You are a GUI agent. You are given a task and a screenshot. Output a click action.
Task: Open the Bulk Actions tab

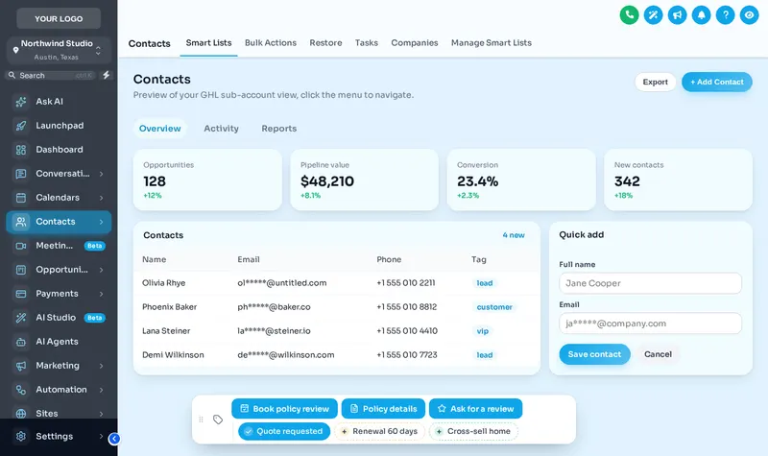click(271, 43)
